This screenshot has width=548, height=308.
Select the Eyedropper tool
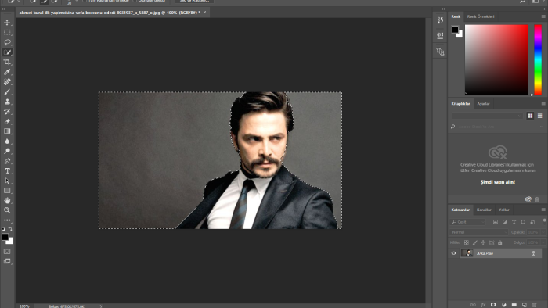coord(7,72)
